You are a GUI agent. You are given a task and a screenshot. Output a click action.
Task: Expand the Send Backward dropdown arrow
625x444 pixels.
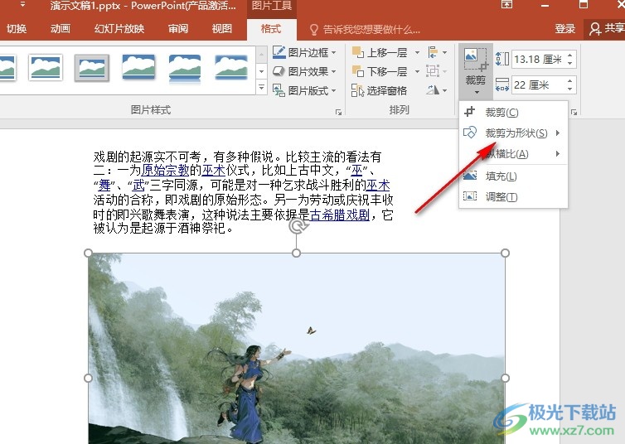coord(417,71)
